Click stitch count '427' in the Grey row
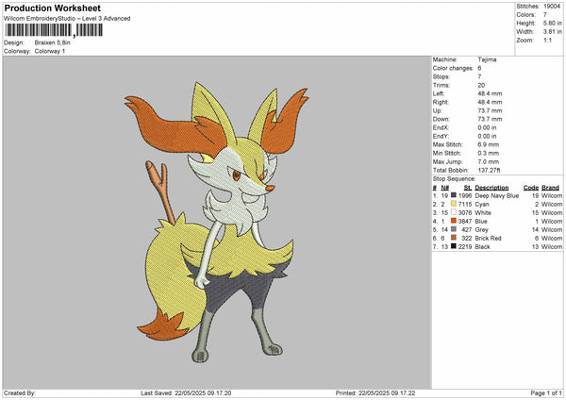 click(467, 229)
